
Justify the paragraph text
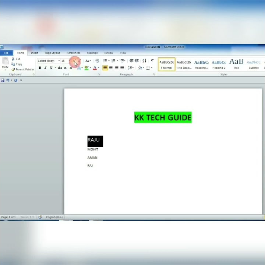(122, 68)
